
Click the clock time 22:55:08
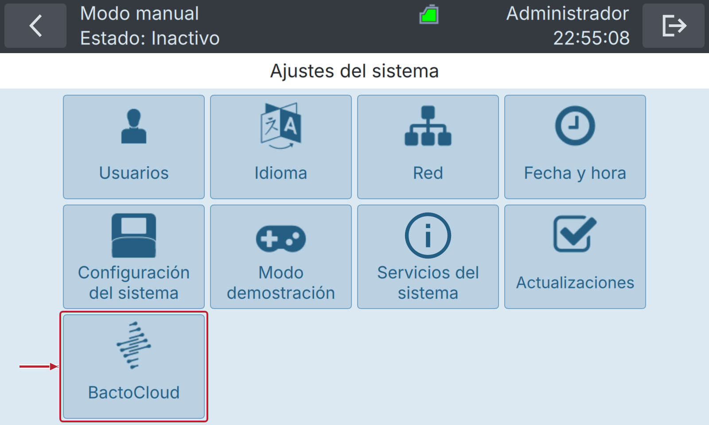[591, 38]
